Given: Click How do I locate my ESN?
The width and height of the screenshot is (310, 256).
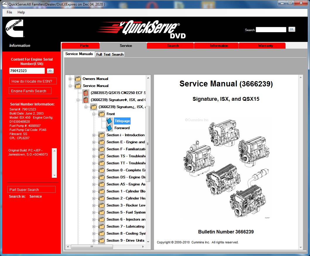Looking at the screenshot, I should click(33, 81).
